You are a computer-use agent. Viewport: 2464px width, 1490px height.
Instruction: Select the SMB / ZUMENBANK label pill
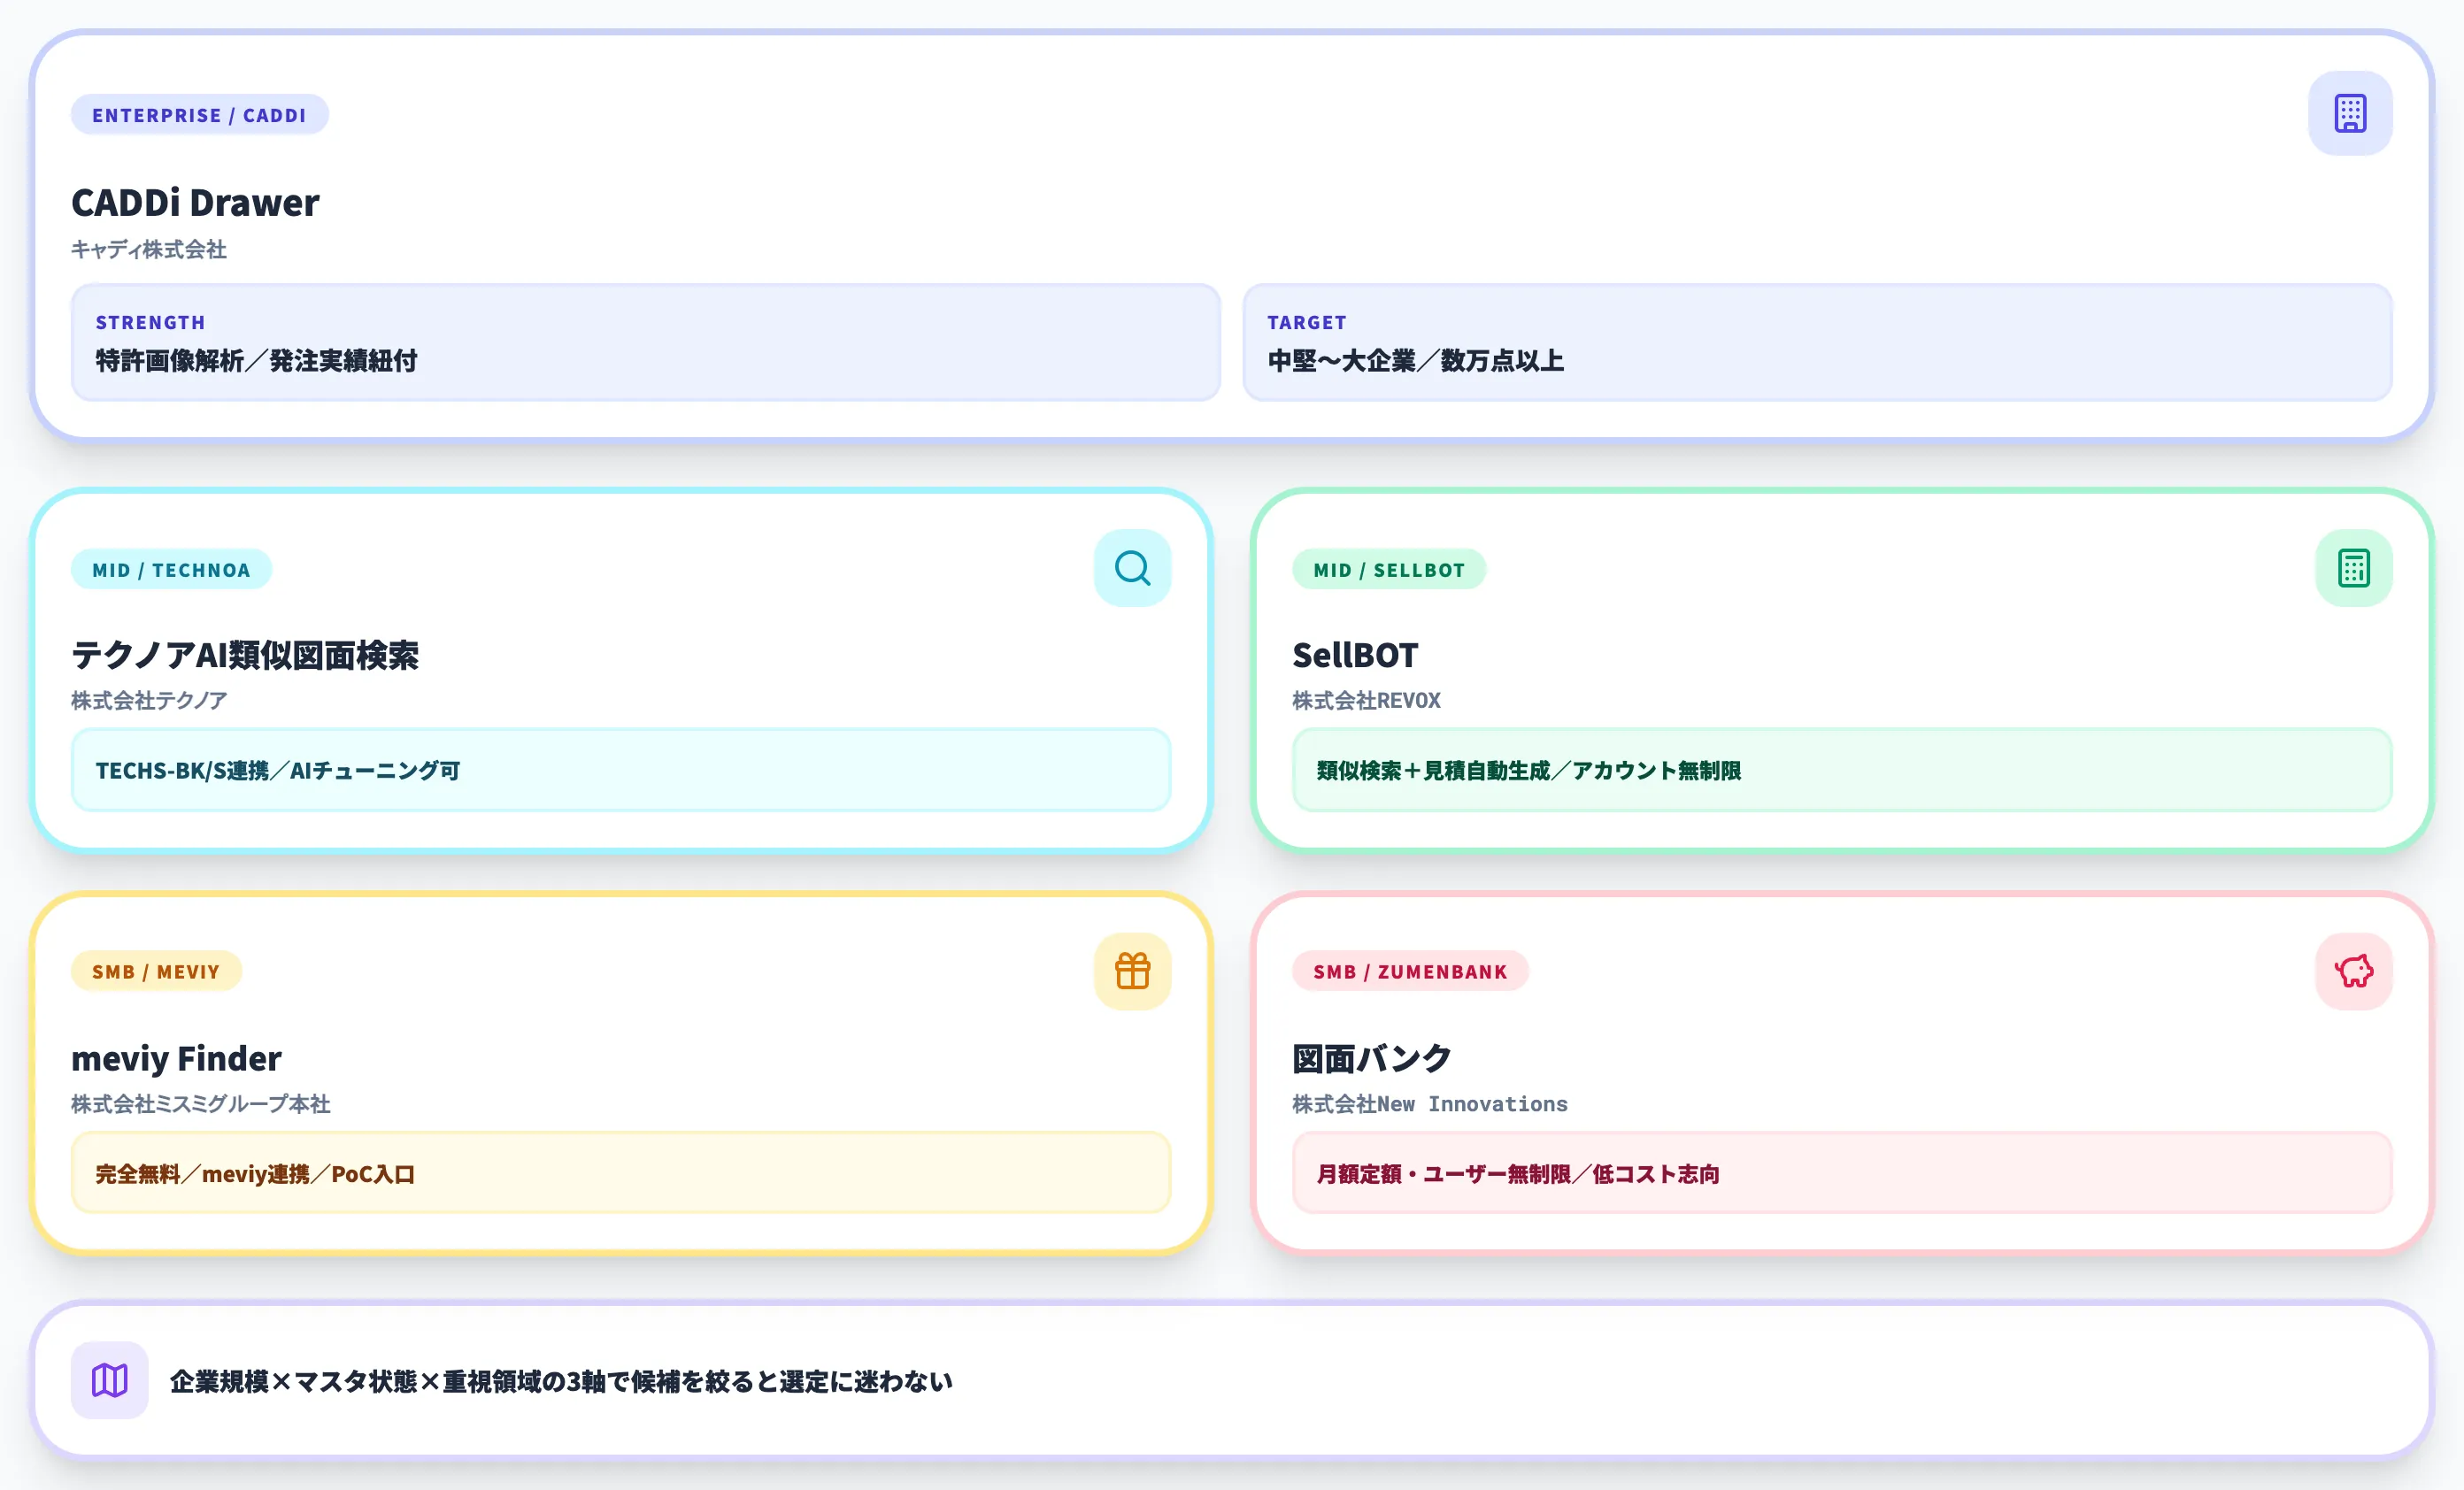1409,972
